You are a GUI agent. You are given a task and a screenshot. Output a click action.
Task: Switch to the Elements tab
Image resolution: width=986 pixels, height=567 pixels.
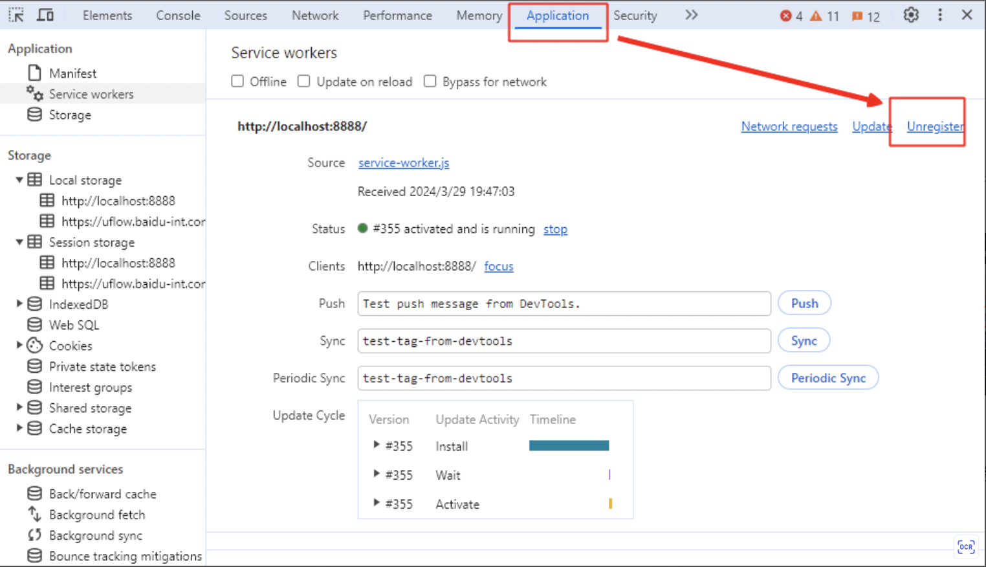click(107, 16)
